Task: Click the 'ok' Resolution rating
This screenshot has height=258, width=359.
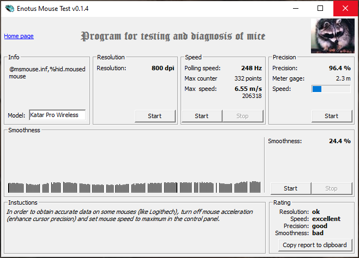Action: (316, 212)
